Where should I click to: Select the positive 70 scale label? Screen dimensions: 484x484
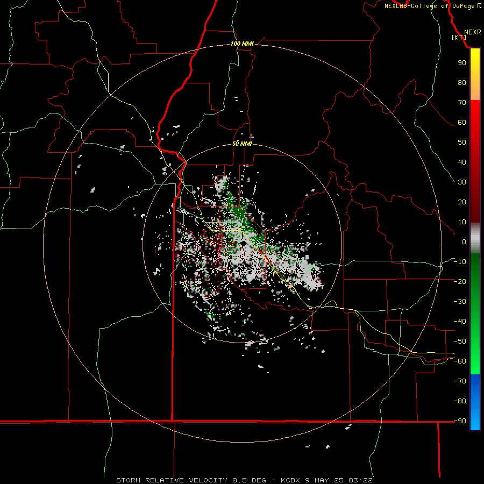pos(462,103)
